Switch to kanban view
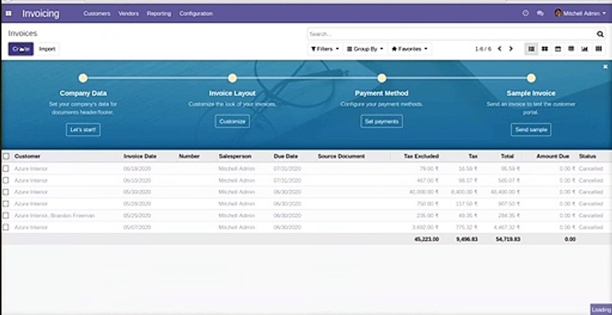Viewport: 612px width, 315px height. click(x=544, y=49)
